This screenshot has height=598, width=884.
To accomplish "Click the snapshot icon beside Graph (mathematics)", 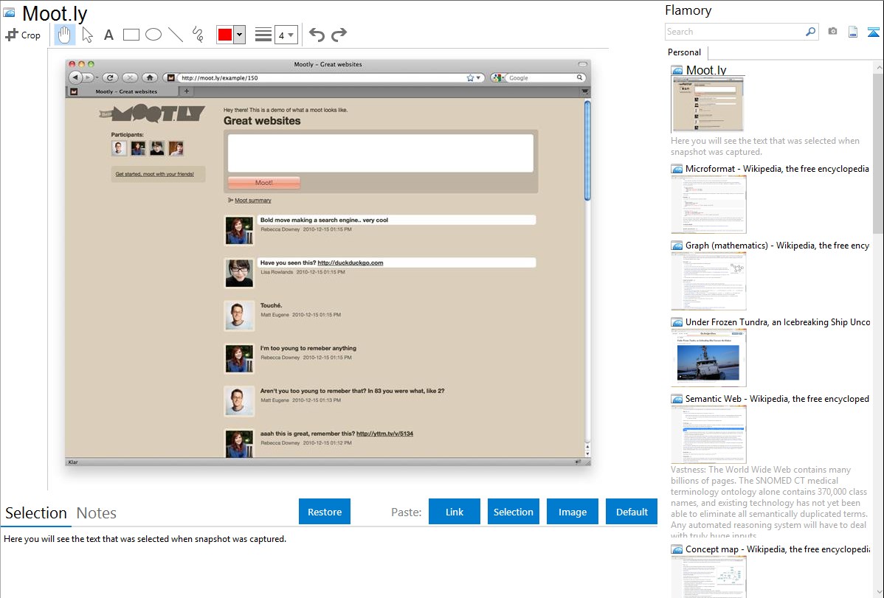I will [x=677, y=246].
